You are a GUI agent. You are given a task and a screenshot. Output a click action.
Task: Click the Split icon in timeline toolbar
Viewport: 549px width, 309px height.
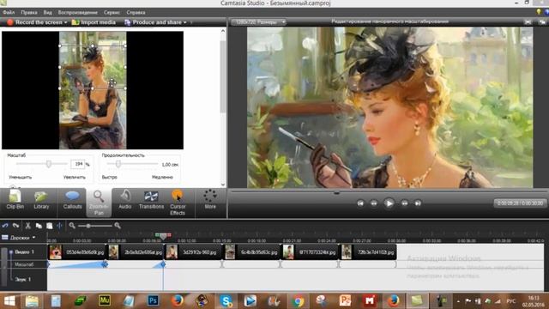coord(59,226)
